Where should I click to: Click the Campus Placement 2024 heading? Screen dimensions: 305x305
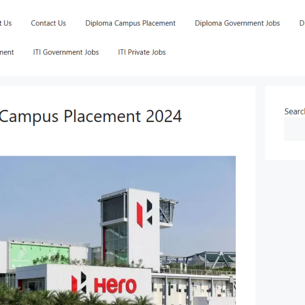[x=90, y=116]
